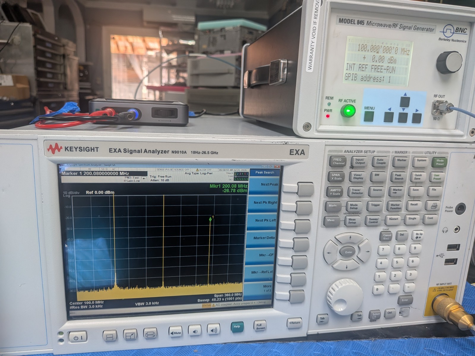The height and width of the screenshot is (356, 475).
Task: Open the Meas Setup key
Action: [x=352, y=221]
